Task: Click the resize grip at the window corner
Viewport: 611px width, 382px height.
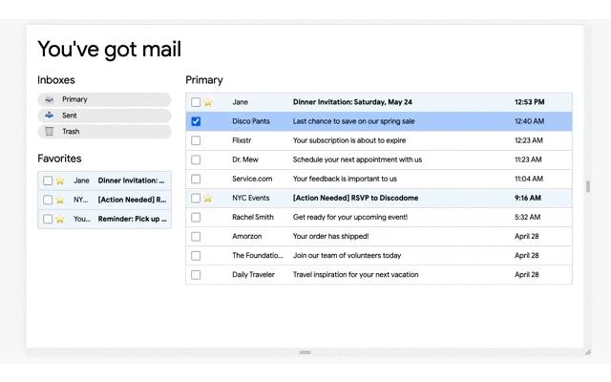Action: [x=588, y=352]
